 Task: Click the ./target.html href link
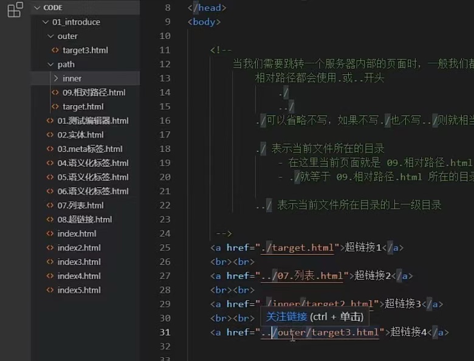point(297,248)
